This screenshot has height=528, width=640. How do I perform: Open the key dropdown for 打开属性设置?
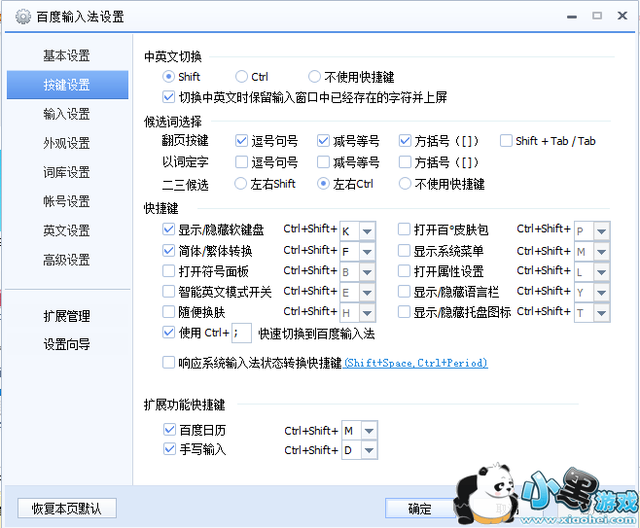pos(601,272)
